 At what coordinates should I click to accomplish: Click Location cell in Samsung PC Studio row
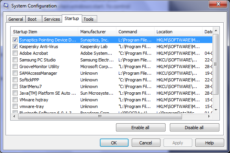(177, 60)
